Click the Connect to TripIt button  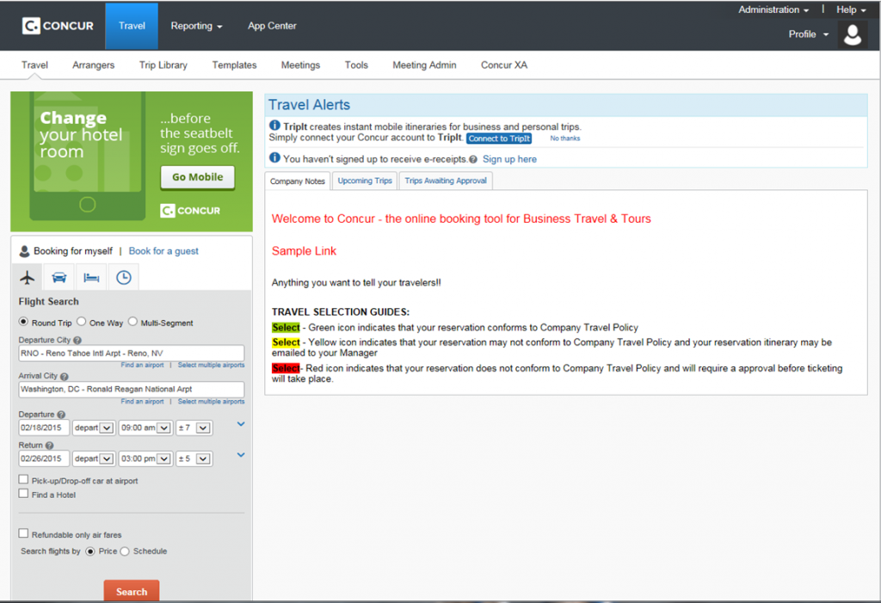pyautogui.click(x=499, y=138)
